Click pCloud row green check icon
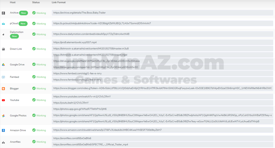Screen dimensions: 275x148 tap(34, 24)
